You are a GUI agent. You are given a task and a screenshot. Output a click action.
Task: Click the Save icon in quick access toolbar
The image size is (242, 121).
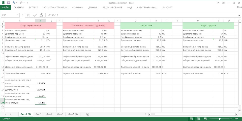tap(9, 3)
